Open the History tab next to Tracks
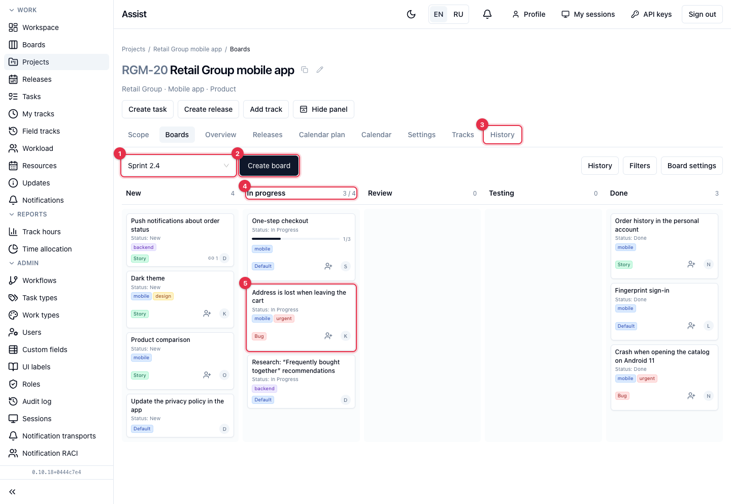Viewport: 731px width, 504px height. 503,135
